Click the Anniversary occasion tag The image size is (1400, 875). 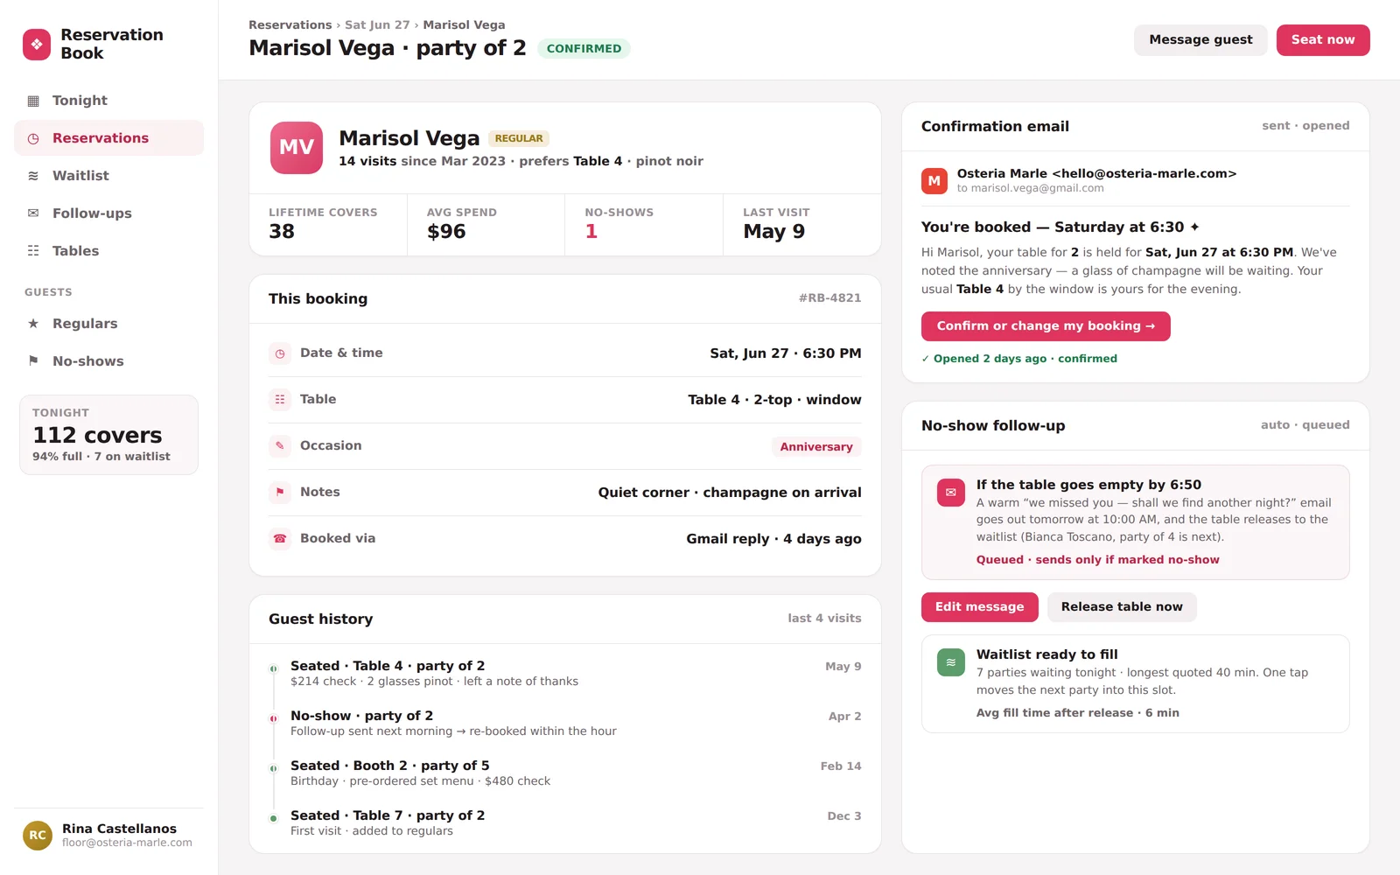pos(816,447)
